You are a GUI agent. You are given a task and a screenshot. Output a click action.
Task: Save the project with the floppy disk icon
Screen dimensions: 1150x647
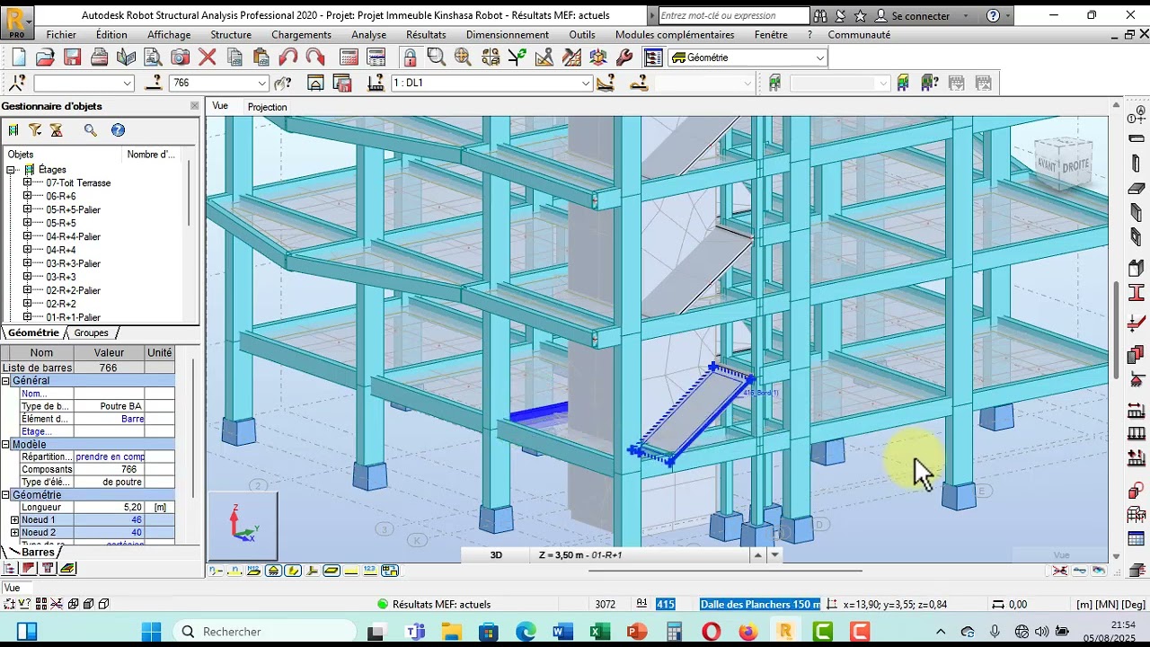(73, 58)
